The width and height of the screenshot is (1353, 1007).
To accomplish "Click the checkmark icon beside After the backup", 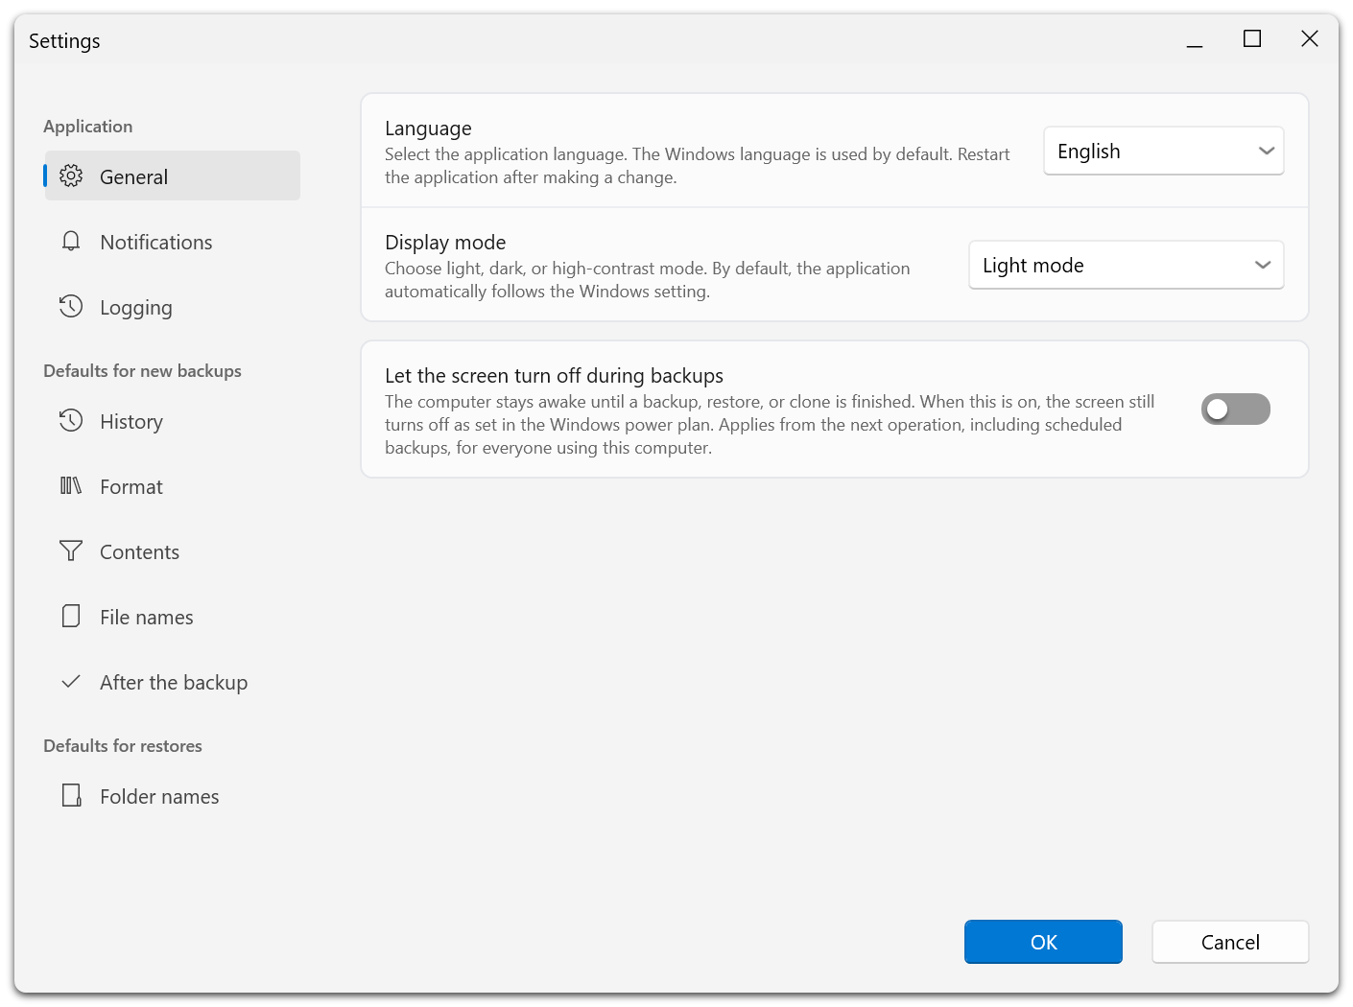I will click(71, 682).
